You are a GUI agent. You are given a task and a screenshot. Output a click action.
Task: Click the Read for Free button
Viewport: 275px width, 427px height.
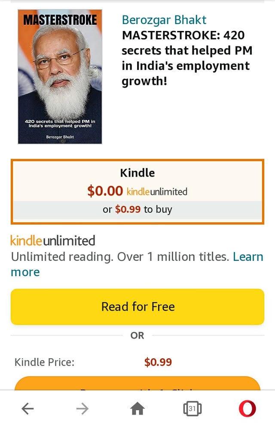(x=137, y=307)
